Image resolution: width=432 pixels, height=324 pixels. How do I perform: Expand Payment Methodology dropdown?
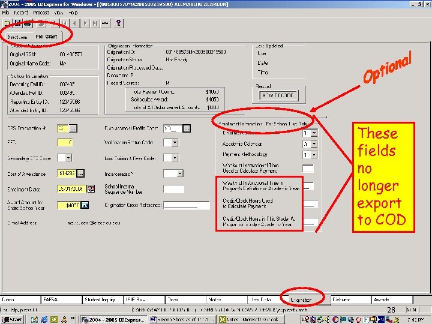[314, 155]
